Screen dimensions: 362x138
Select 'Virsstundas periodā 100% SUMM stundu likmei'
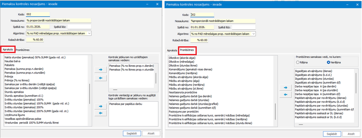[x=32, y=122]
